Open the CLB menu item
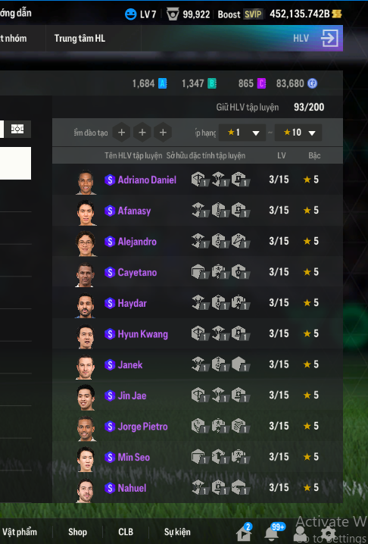This screenshot has width=368, height=544. click(126, 532)
